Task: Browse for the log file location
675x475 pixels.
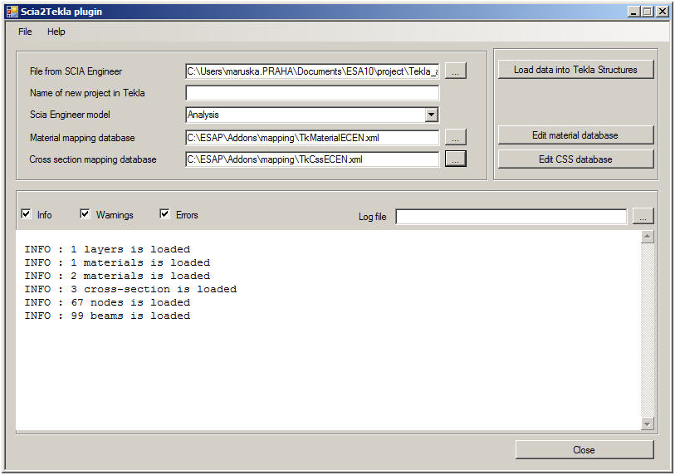Action: (643, 216)
